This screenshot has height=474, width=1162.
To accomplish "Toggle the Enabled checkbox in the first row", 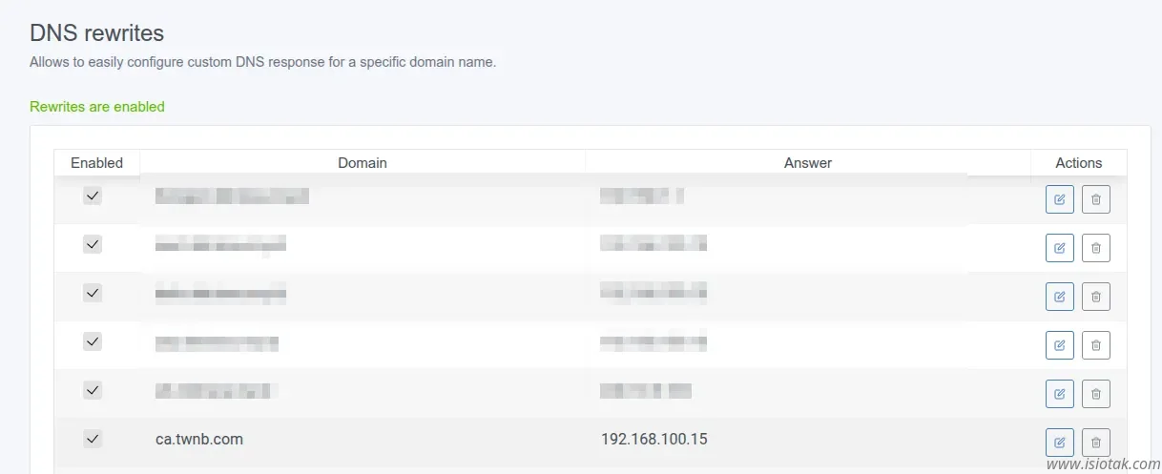I will [x=93, y=196].
